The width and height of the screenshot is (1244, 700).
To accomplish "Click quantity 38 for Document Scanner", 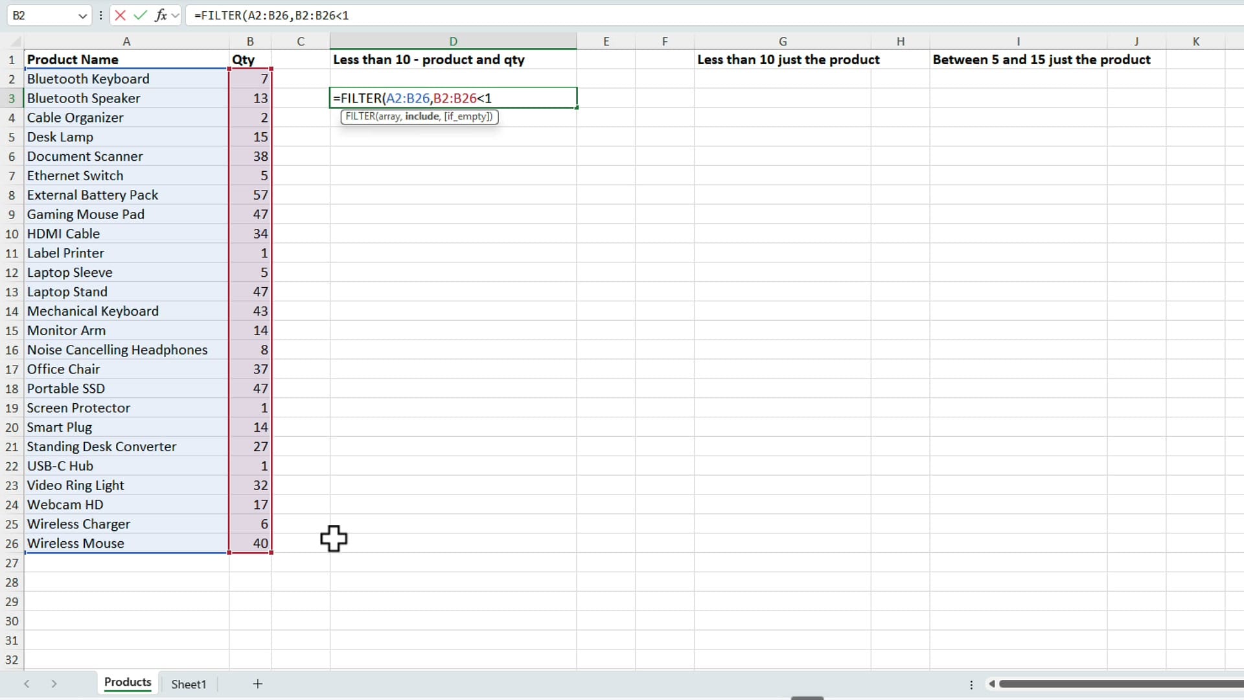I will (250, 156).
